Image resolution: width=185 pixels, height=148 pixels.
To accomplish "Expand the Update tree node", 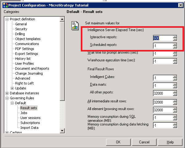I will (x=12, y=88).
